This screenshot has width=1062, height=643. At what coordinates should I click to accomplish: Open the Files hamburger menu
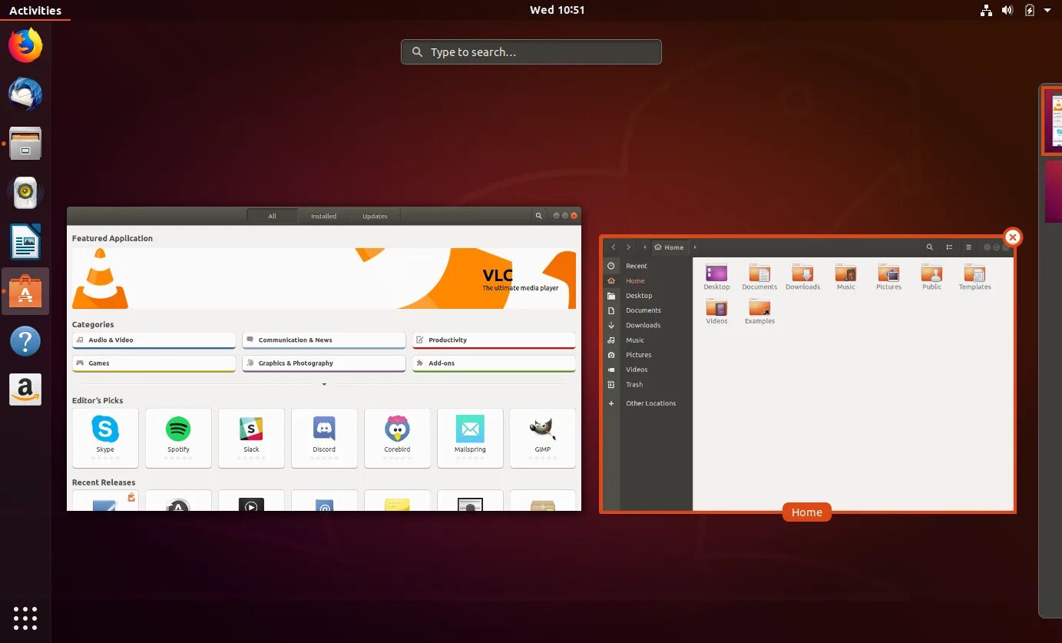click(x=968, y=247)
